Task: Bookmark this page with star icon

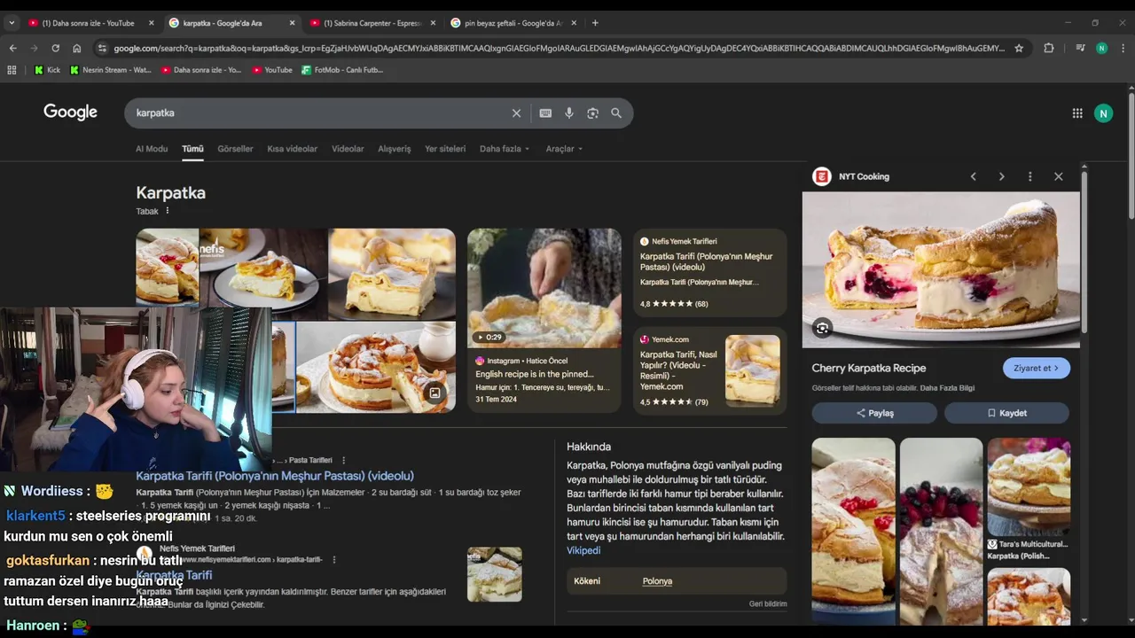Action: [x=1019, y=48]
